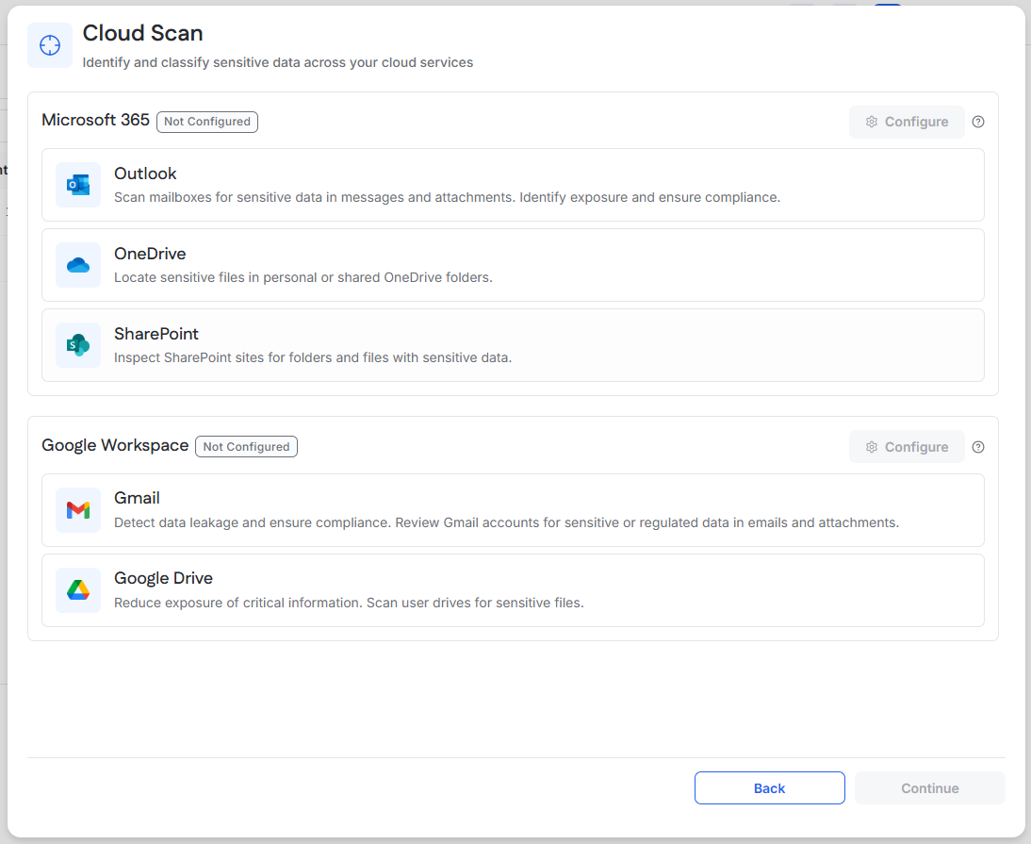
Task: Choose the Google Drive scan card
Action: (513, 590)
